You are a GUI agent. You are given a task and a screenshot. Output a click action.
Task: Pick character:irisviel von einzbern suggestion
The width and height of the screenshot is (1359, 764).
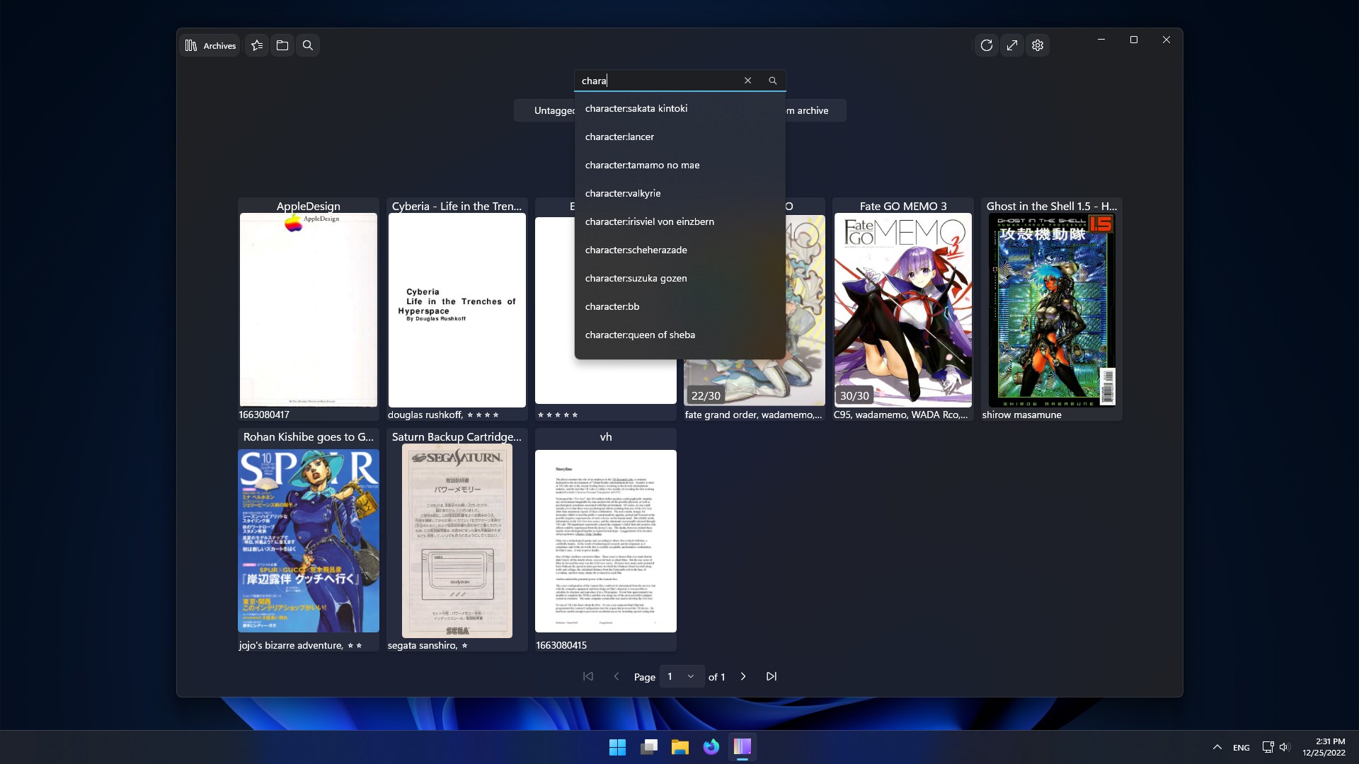[649, 221]
